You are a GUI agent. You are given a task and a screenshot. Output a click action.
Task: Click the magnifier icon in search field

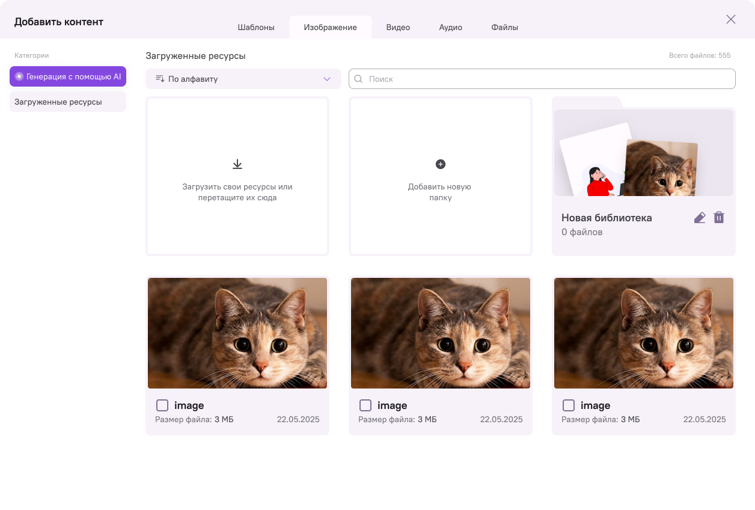[358, 79]
